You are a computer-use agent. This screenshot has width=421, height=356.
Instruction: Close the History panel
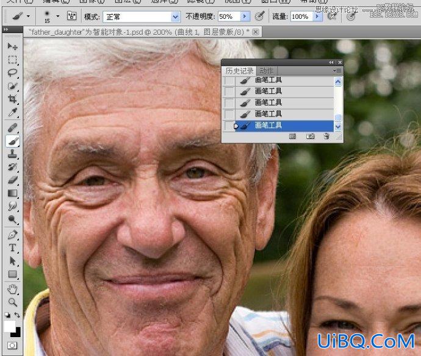[x=340, y=63]
